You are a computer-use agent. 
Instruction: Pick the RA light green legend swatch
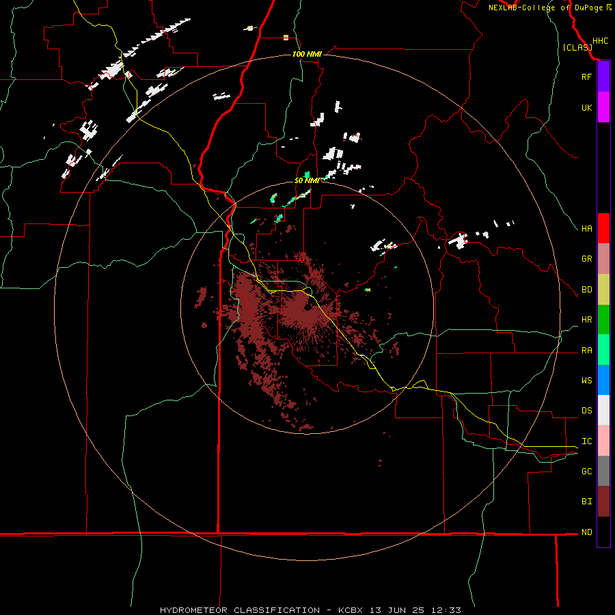click(603, 350)
